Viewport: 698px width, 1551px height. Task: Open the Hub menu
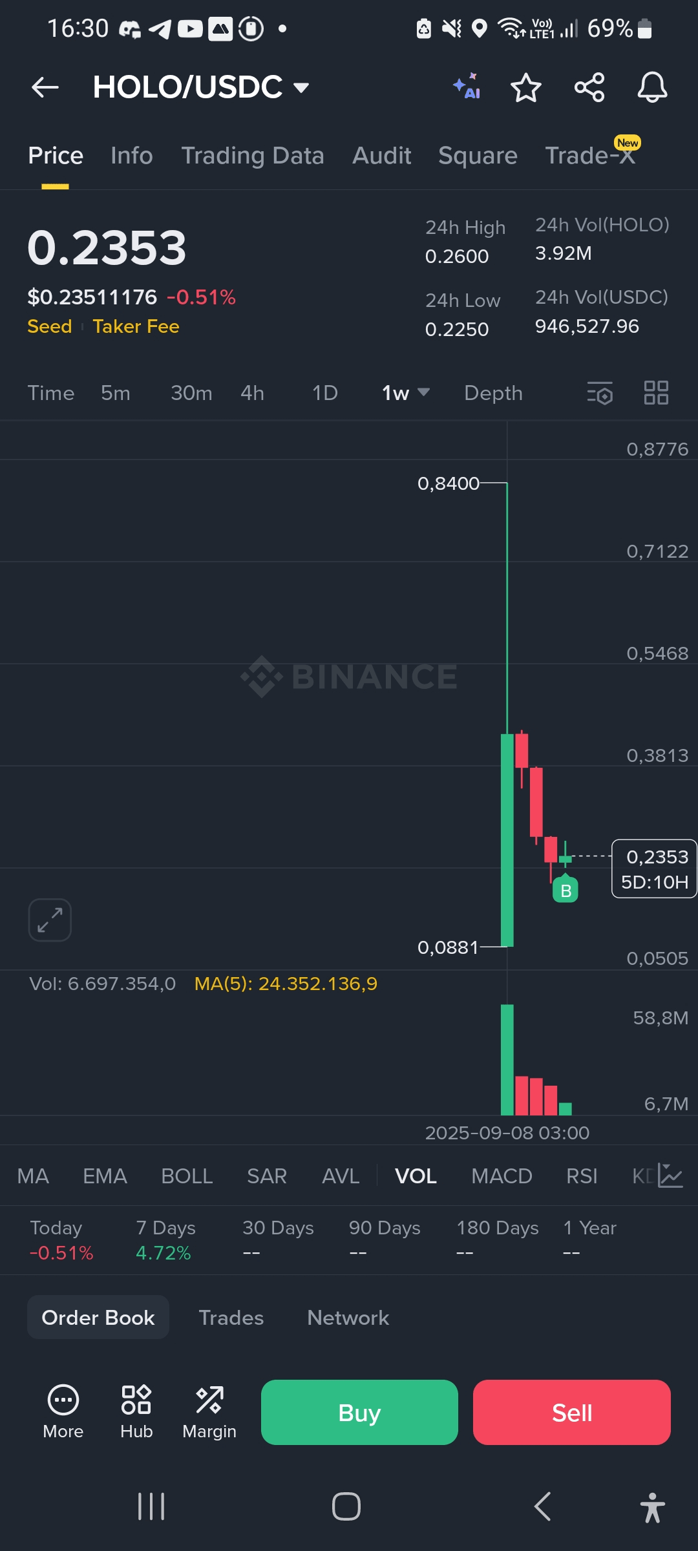pos(136,1412)
